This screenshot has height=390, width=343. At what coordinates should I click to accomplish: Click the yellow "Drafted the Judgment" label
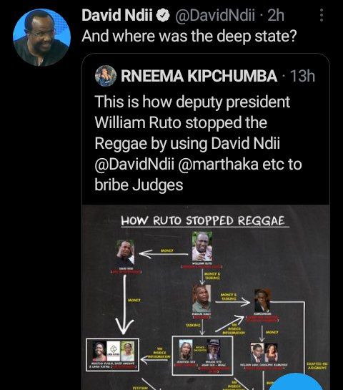[317, 366]
